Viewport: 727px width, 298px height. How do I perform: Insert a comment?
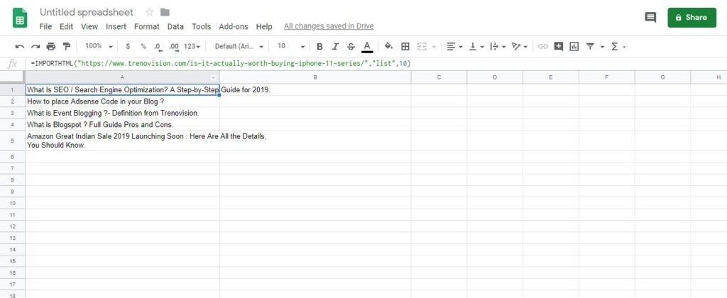tap(558, 46)
